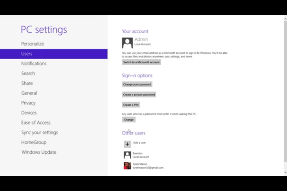The width and height of the screenshot is (287, 191).
Task: Select the Brandon local account entry
Action: tap(136, 155)
